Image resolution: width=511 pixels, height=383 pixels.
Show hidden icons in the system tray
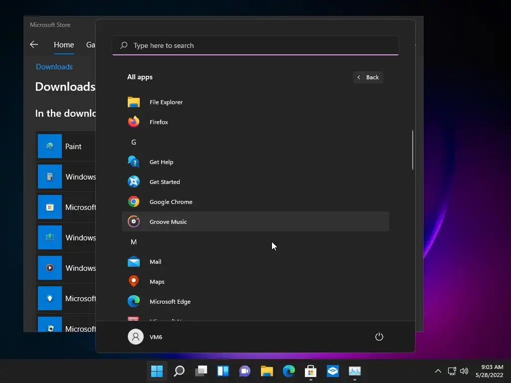click(438, 371)
